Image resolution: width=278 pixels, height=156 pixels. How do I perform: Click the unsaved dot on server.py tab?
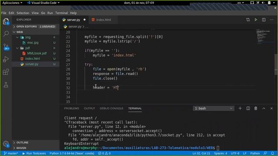[x=85, y=19]
